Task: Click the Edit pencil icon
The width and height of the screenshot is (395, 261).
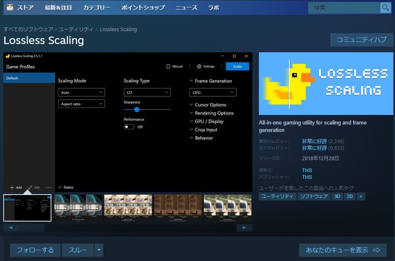Action: click(30, 188)
